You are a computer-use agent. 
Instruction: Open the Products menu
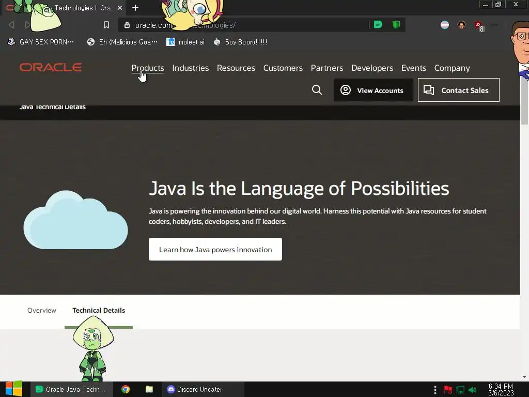pyautogui.click(x=148, y=68)
